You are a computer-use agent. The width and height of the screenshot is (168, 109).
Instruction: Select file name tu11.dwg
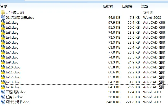click(x=13, y=72)
